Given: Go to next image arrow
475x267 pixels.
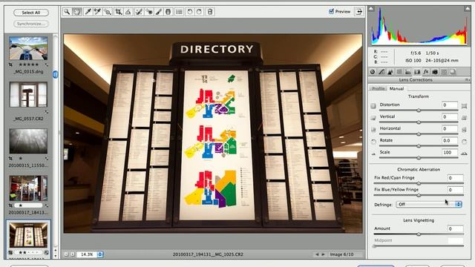Looking at the screenshot, I should (x=323, y=254).
